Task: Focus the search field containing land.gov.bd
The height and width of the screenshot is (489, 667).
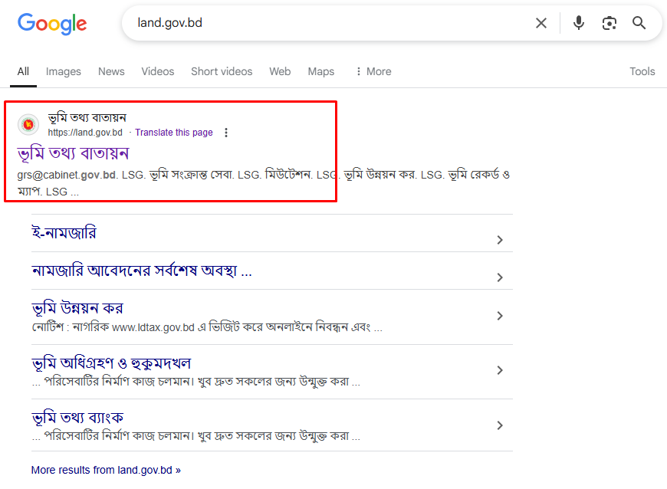Action: pyautogui.click(x=332, y=23)
